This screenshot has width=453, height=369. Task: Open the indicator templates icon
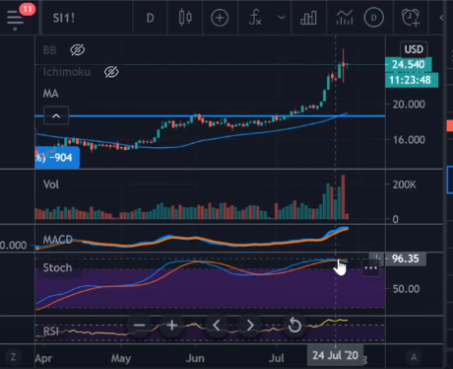tap(345, 18)
